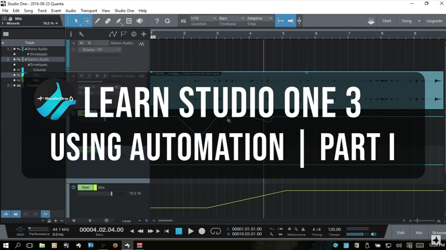Select the Range tool
The image size is (446, 250).
pos(87,21)
